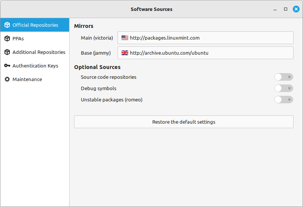Close the Software Sources window
Viewport: 303px width, 207px height.
(x=296, y=9)
